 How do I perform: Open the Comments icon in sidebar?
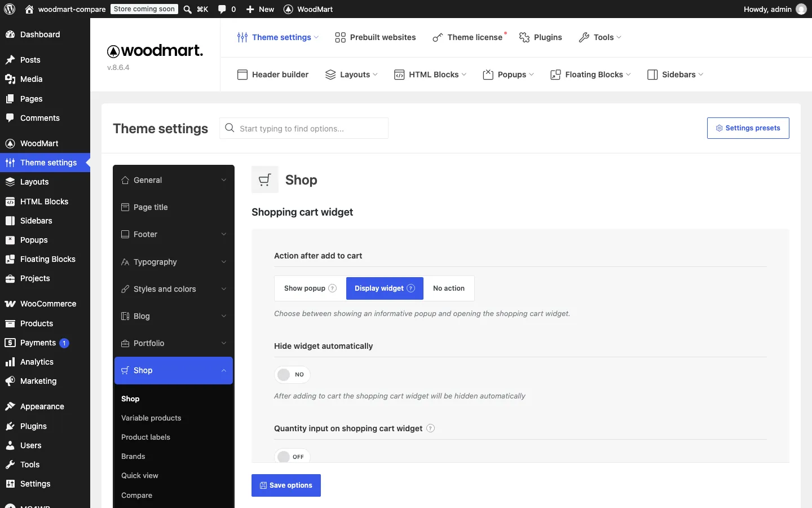tap(10, 118)
